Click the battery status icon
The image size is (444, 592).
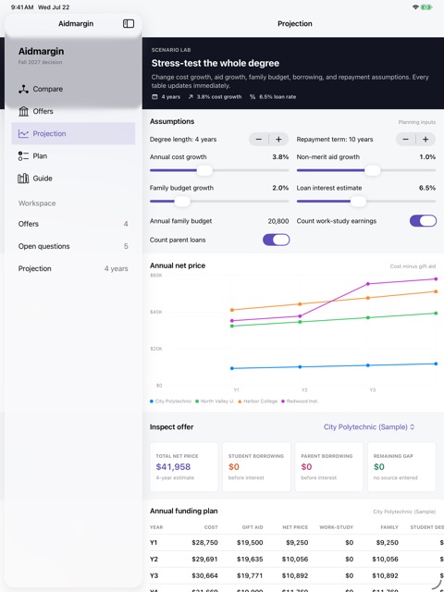click(x=426, y=7)
